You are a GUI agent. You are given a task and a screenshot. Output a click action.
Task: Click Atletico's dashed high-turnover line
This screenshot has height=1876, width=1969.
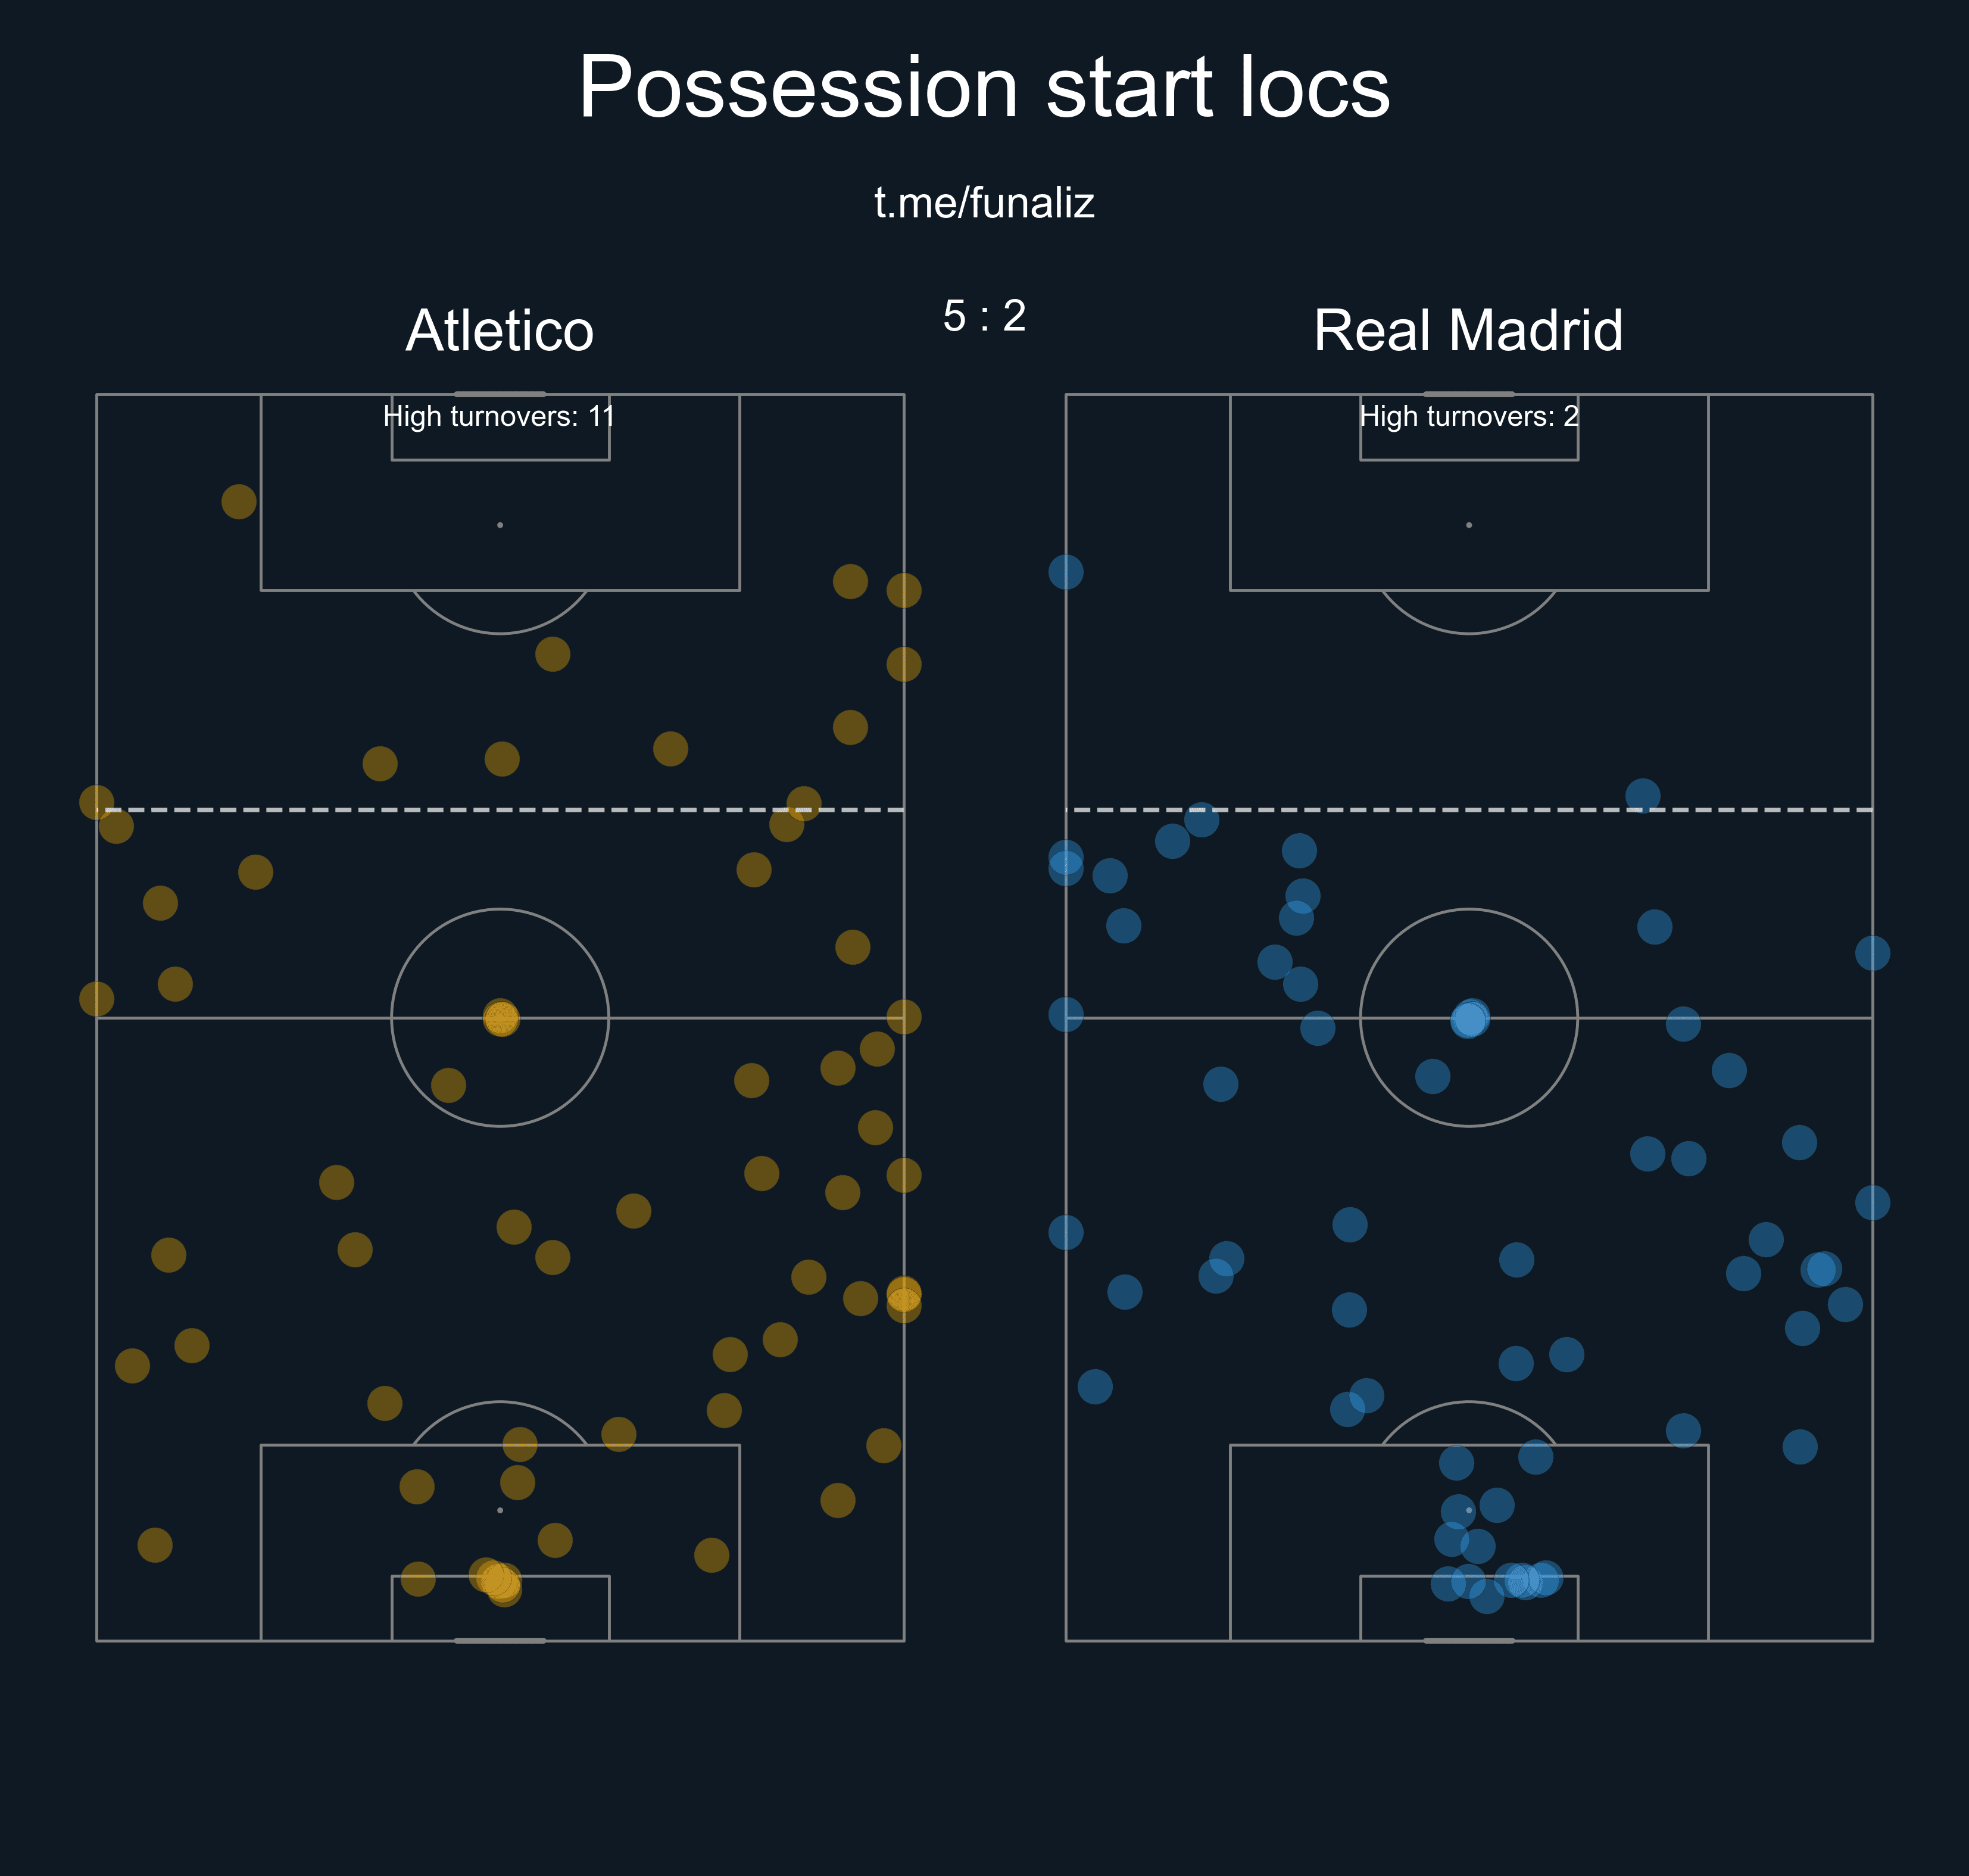[500, 809]
